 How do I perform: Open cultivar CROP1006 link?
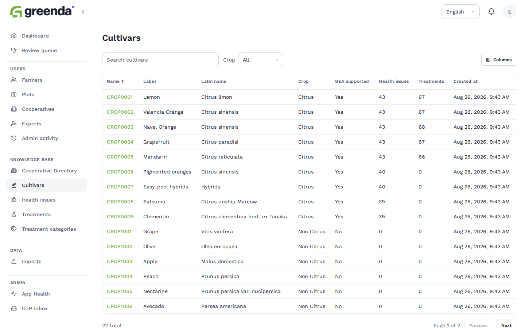pyautogui.click(x=120, y=306)
